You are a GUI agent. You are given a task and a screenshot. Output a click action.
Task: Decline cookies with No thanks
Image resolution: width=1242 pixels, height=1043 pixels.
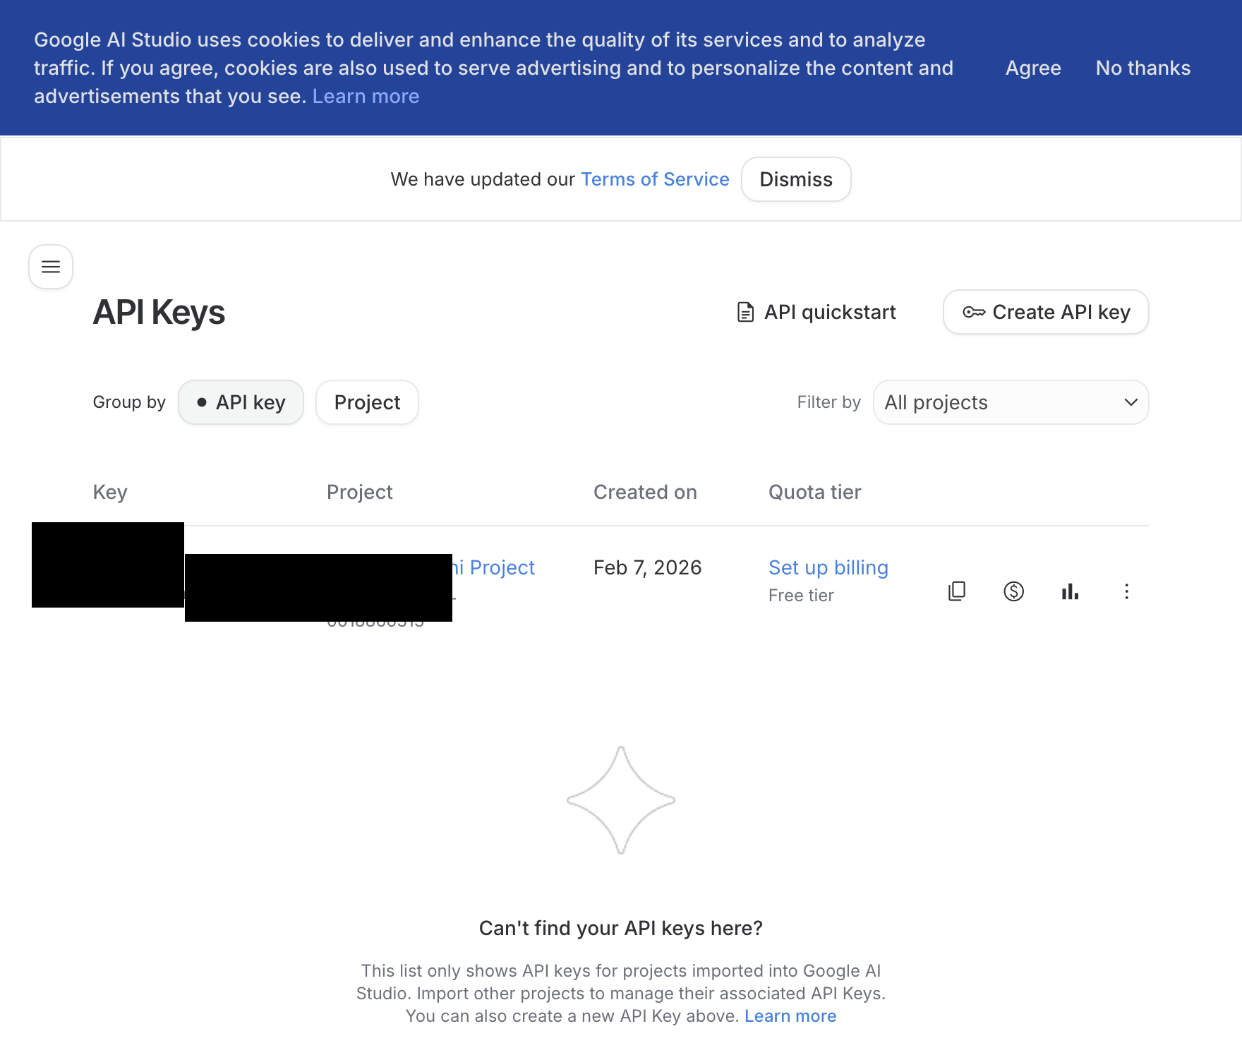point(1142,68)
